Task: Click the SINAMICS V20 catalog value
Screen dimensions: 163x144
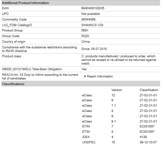Action: pos(92,25)
